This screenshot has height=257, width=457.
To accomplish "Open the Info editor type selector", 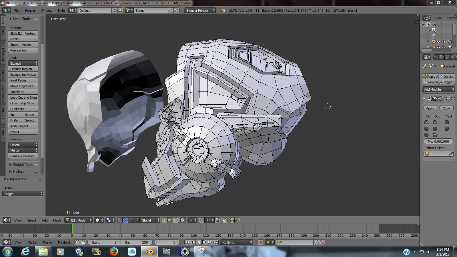I will [x=6, y=10].
